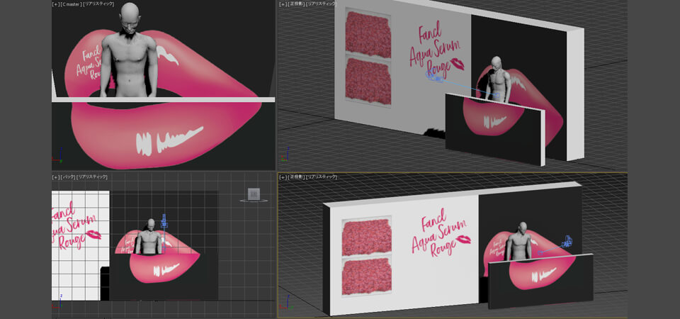Click the [正投影] label in the top-right viewport
This screenshot has width=680, height=319.
click(x=296, y=4)
